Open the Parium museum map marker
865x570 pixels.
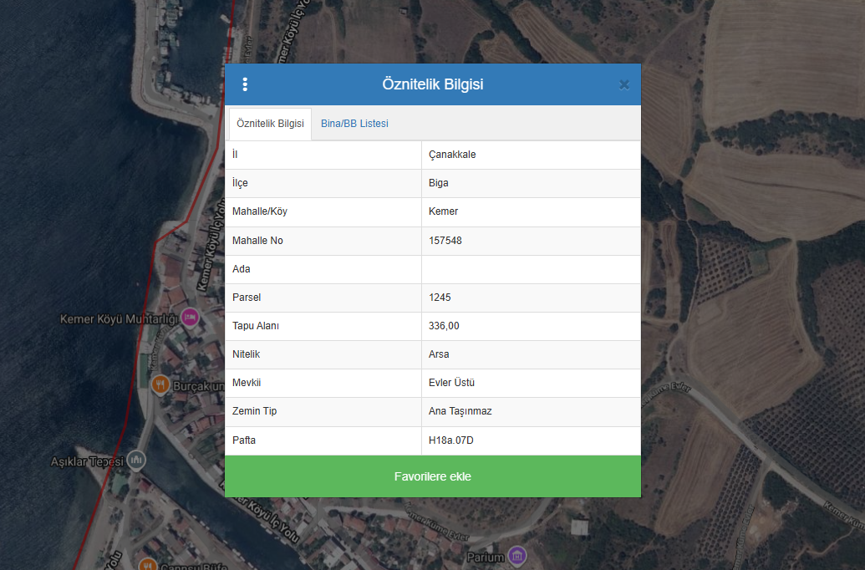pos(517,556)
